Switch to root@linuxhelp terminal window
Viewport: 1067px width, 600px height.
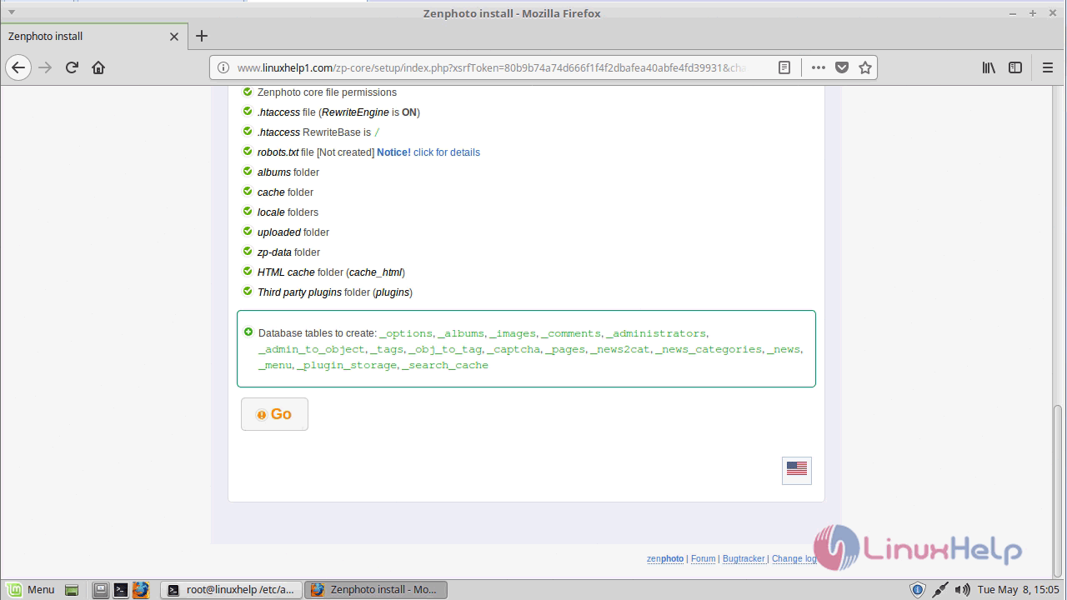click(x=231, y=589)
